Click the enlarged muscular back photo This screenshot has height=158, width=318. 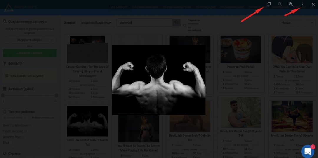(159, 80)
